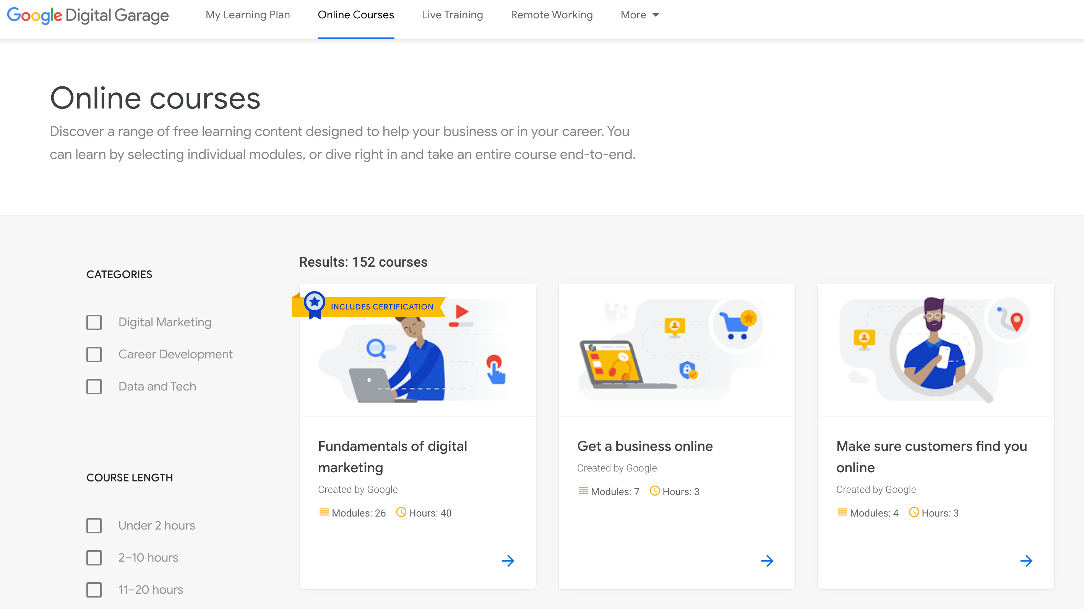Click the Live Training menu item
This screenshot has width=1084, height=609.
453,15
